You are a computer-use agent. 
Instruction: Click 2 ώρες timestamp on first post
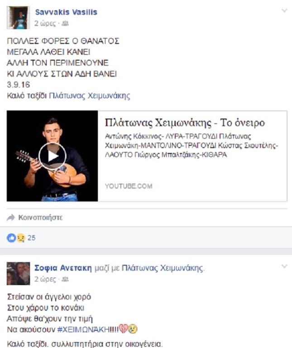(45, 23)
